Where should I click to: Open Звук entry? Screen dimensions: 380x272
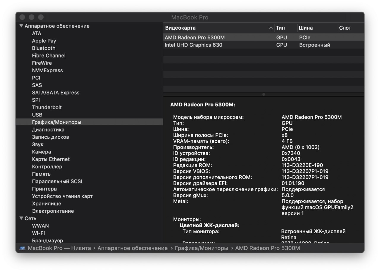coord(38,144)
